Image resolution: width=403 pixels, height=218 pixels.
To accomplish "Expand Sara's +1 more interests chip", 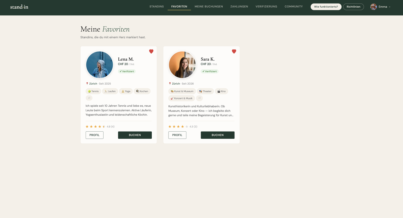I will point(199,98).
